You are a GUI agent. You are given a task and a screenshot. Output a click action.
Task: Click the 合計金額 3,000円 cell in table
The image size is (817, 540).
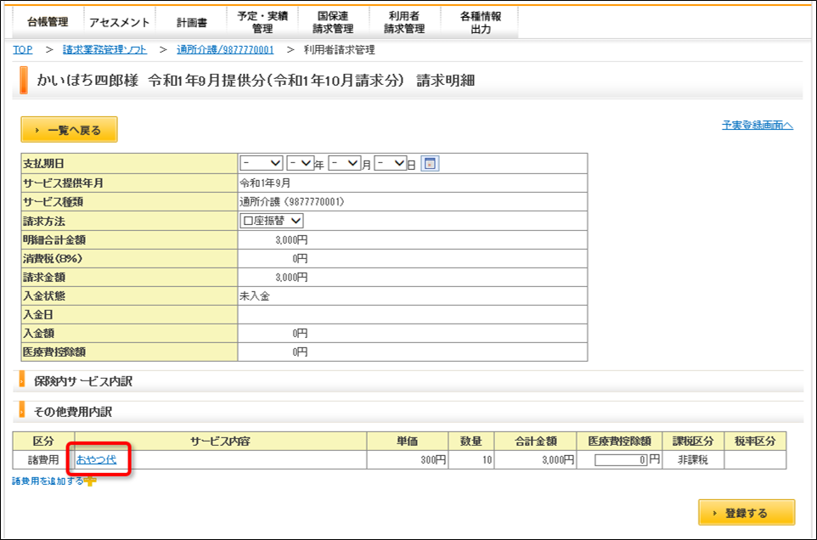536,460
